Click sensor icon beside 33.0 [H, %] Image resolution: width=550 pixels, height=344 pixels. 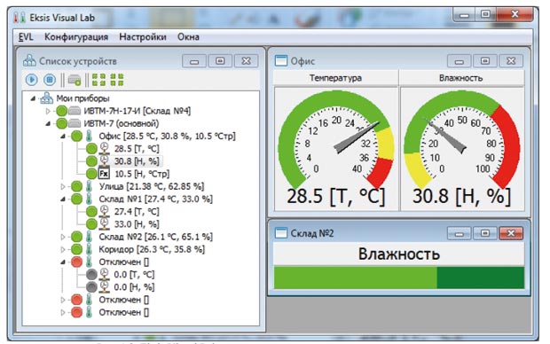104,224
